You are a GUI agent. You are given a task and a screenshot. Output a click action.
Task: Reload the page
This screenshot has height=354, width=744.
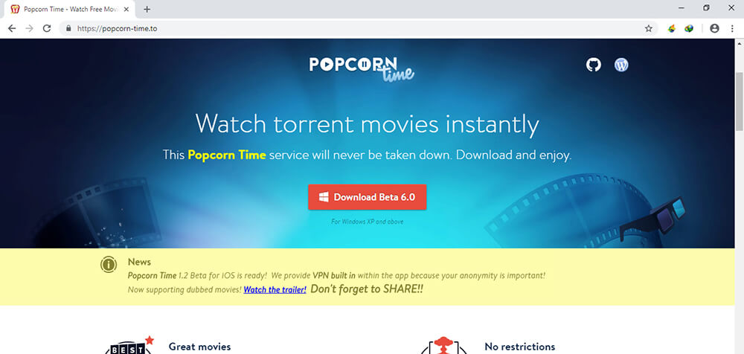[46, 28]
